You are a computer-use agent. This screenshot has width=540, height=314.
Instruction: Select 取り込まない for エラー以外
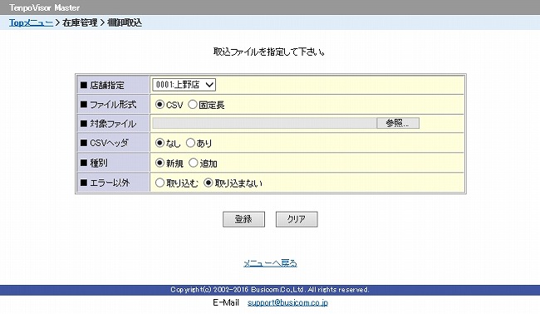[208, 183]
